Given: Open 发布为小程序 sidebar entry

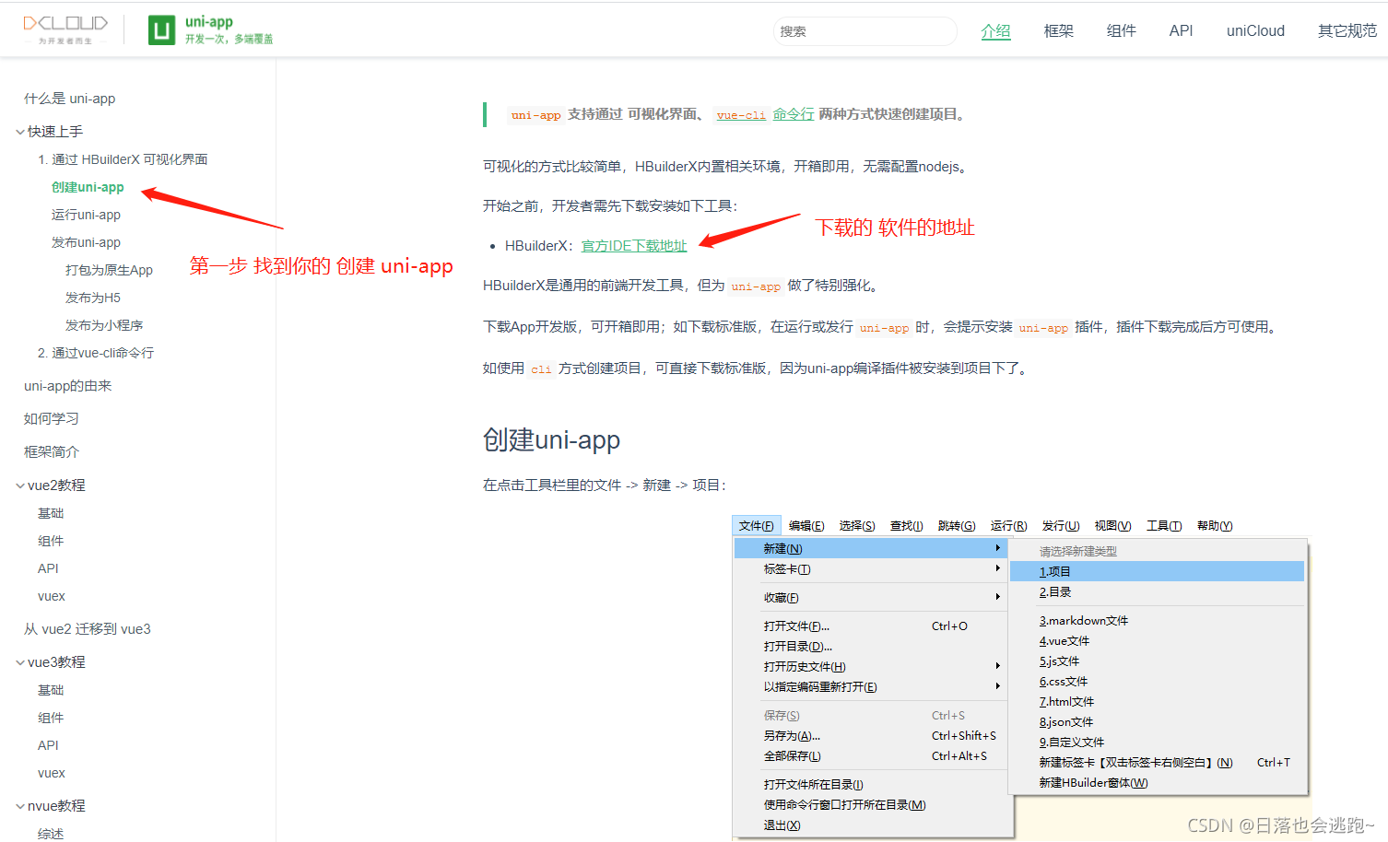Looking at the screenshot, I should point(104,325).
